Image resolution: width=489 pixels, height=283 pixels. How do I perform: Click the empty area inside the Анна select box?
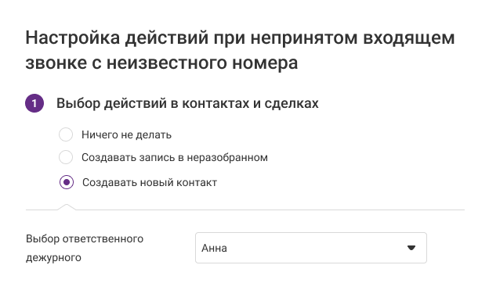coord(315,248)
